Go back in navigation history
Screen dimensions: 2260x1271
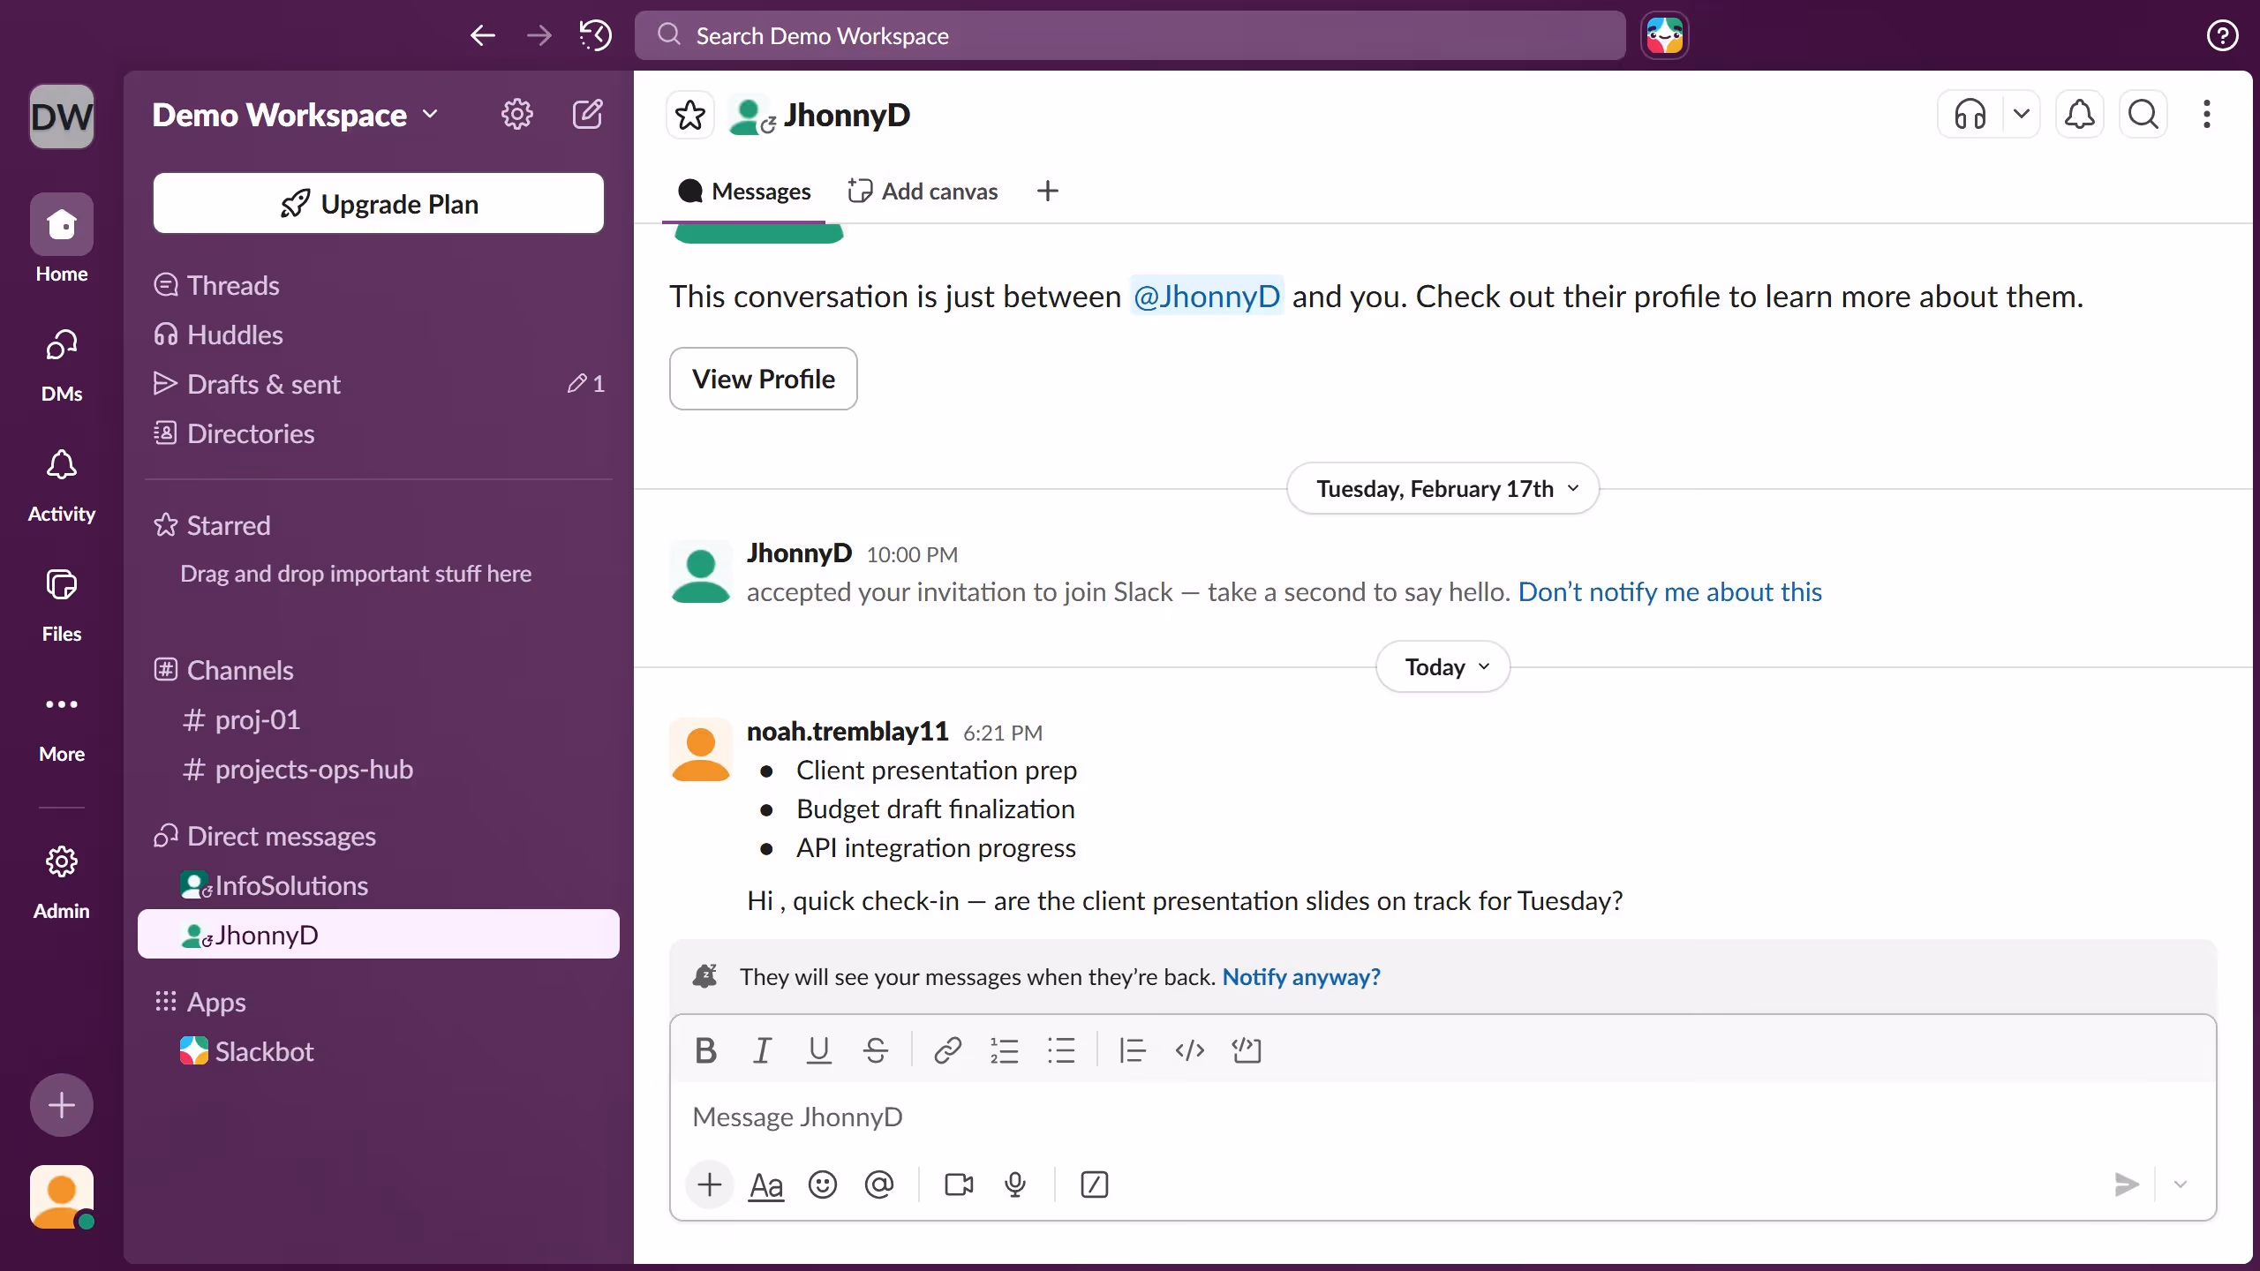point(482,35)
